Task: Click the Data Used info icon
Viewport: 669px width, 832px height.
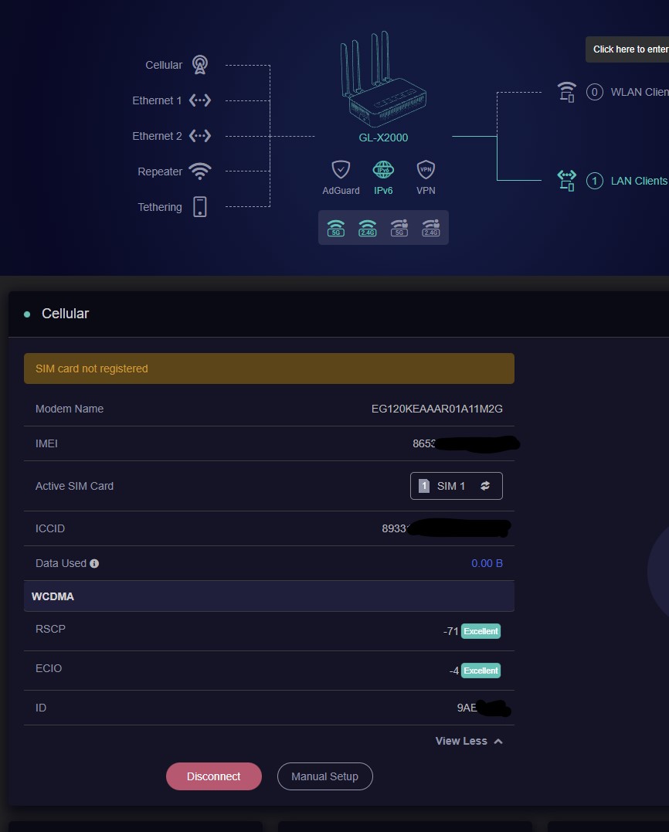Action: (94, 564)
